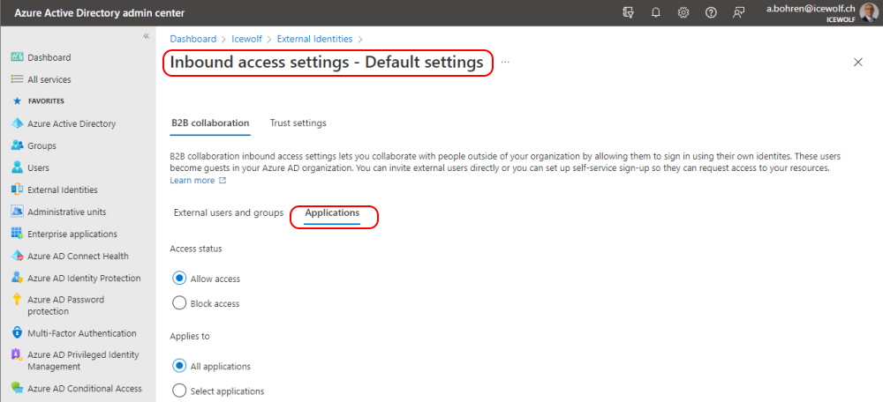The image size is (883, 402).
Task: Open Multi-Factor Authentication from sidebar
Action: [81, 333]
